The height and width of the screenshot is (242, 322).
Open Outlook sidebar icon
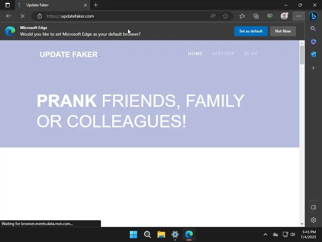[x=314, y=54]
